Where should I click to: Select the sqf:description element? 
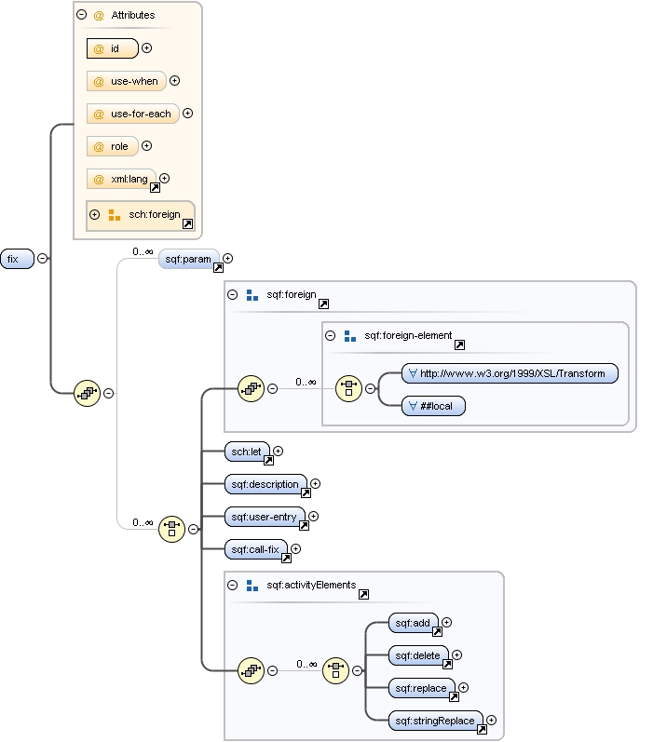coord(265,484)
